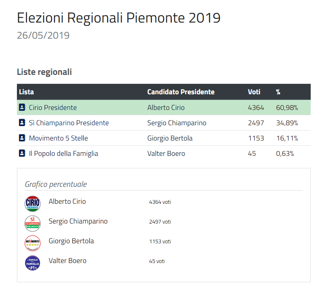Click the list icon beside Il Popolo della Famiglia
Screen dimensions: 328x292
(x=22, y=153)
